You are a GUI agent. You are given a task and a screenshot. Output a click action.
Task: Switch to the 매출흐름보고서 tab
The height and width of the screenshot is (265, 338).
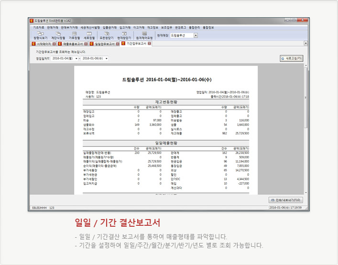click(73, 44)
